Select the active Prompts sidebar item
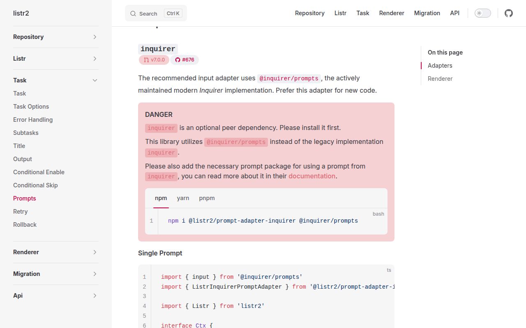Screen dimensions: 526x328 click(25, 198)
